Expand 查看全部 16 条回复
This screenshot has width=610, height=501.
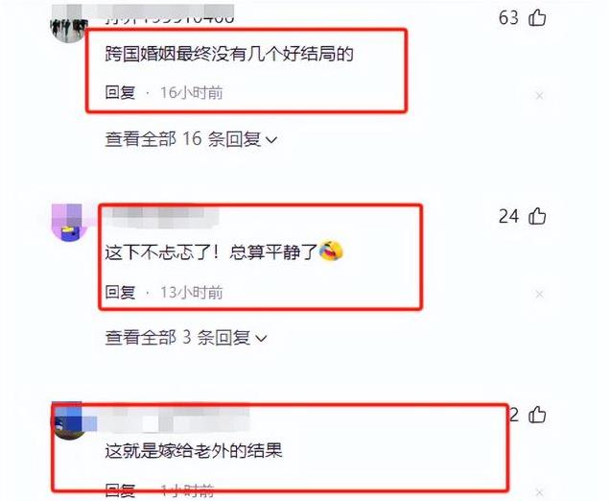191,139
